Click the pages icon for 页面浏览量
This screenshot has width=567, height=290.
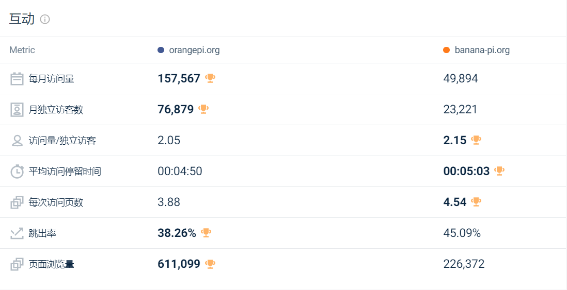tap(17, 264)
